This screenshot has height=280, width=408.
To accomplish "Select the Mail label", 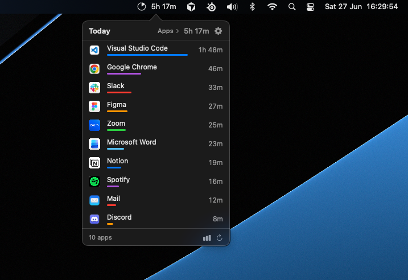I will [113, 199].
